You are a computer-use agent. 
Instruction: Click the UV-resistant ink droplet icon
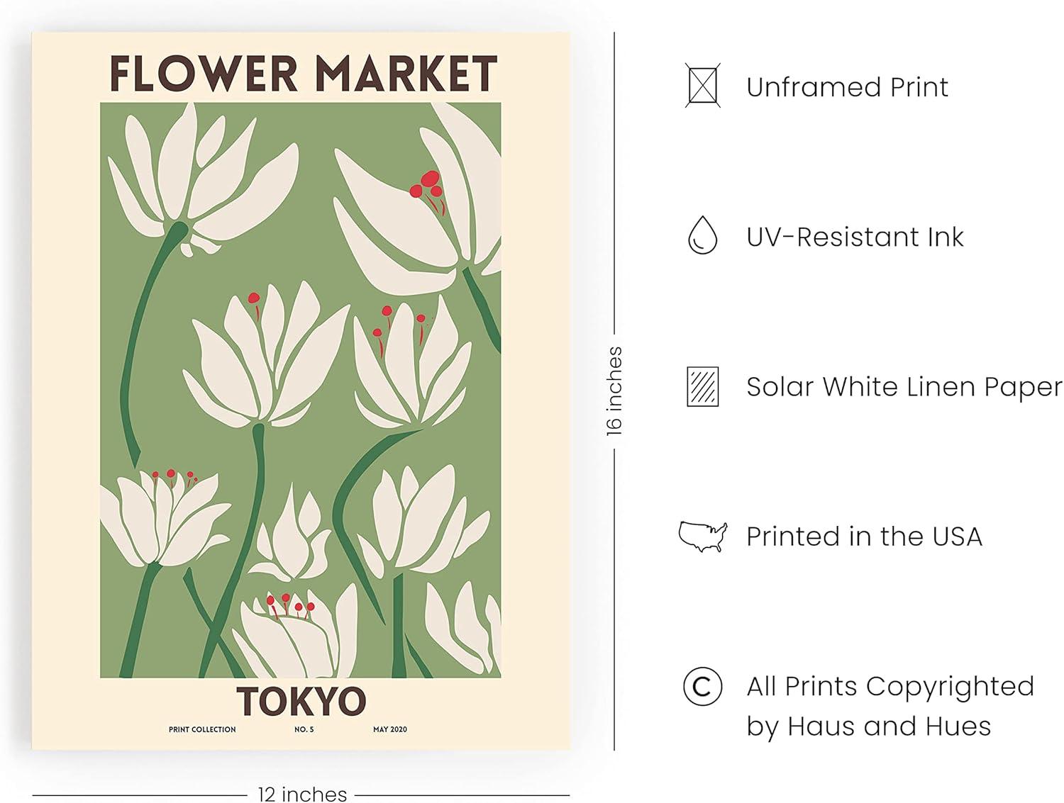click(702, 235)
